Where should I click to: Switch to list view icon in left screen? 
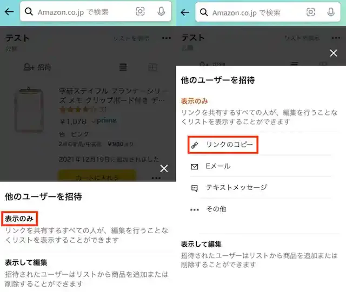click(x=123, y=67)
